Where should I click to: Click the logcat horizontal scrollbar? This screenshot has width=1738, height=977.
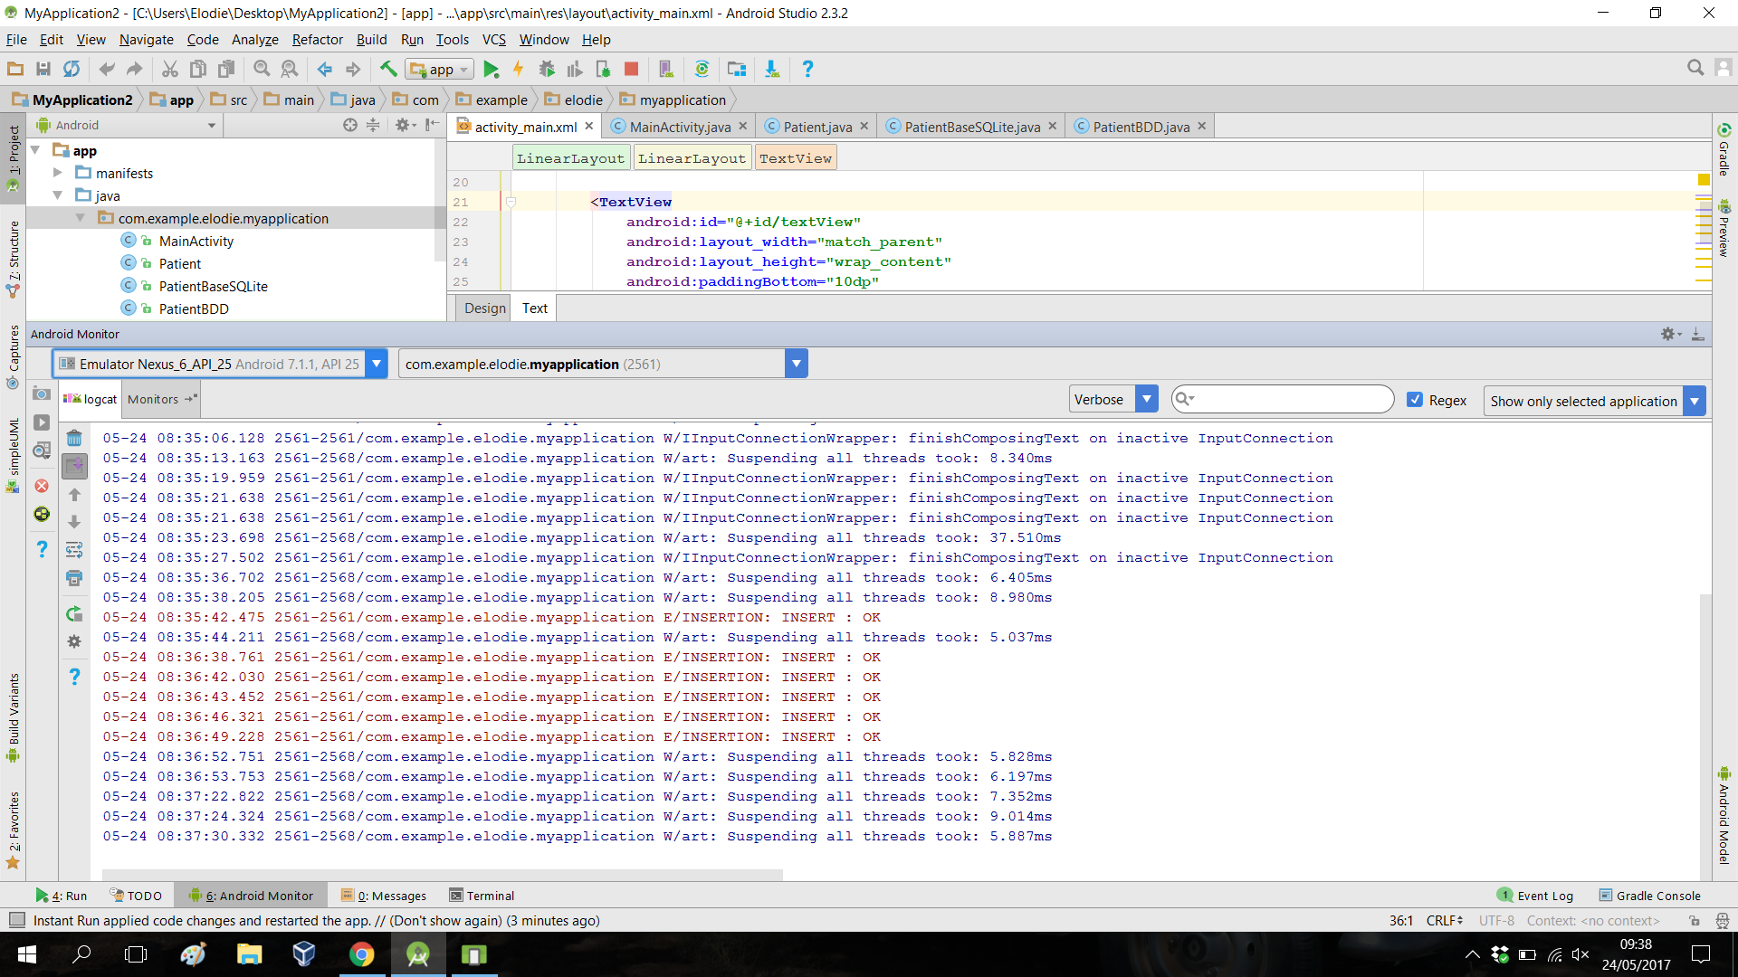tap(443, 875)
